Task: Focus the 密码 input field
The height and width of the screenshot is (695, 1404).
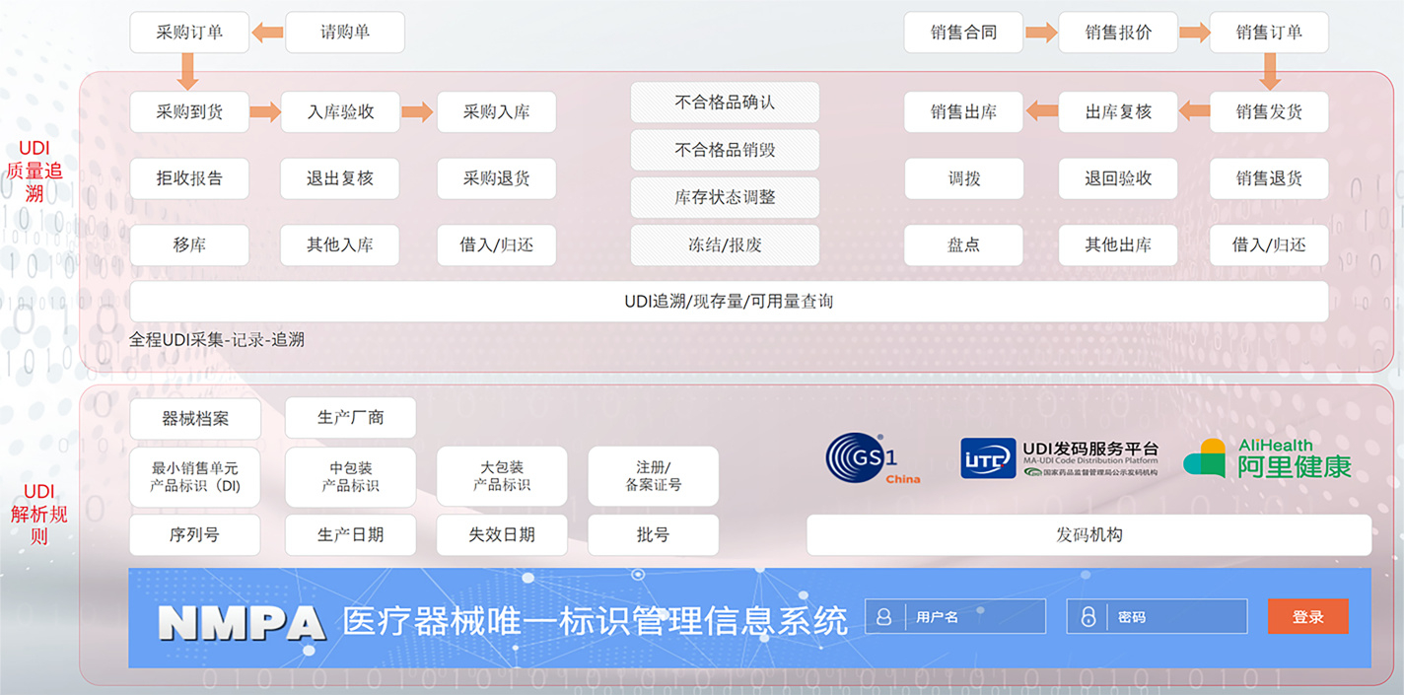Action: [1173, 617]
